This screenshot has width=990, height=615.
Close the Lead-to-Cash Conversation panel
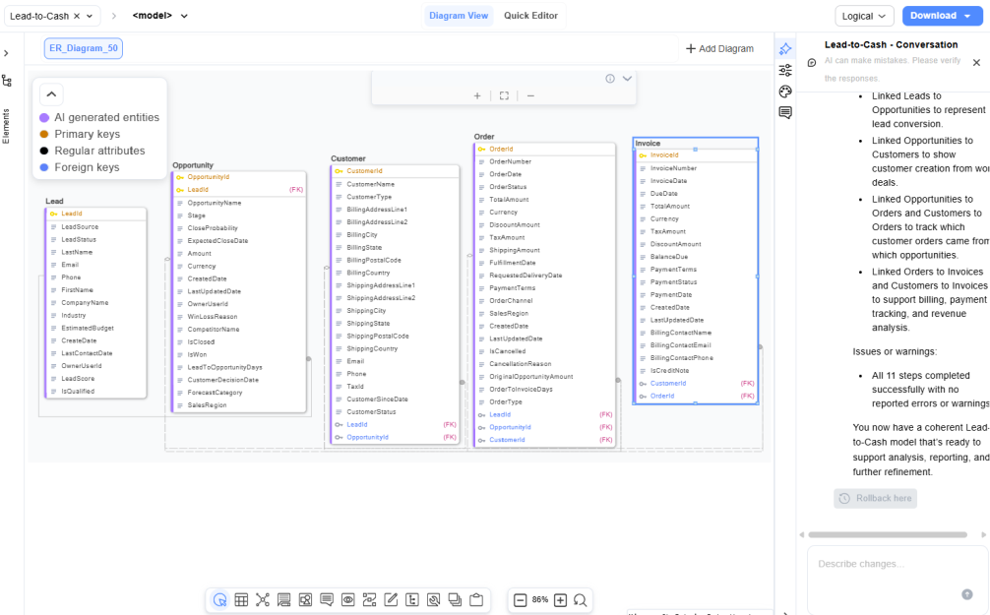click(x=977, y=63)
